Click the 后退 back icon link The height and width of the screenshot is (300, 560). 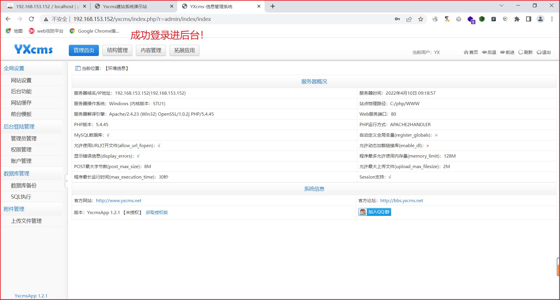pyautogui.click(x=489, y=52)
